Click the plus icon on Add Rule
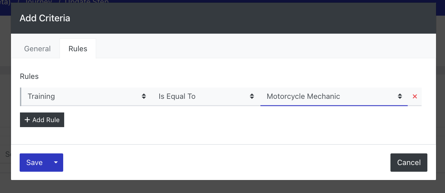This screenshot has height=193, width=445. click(x=27, y=120)
